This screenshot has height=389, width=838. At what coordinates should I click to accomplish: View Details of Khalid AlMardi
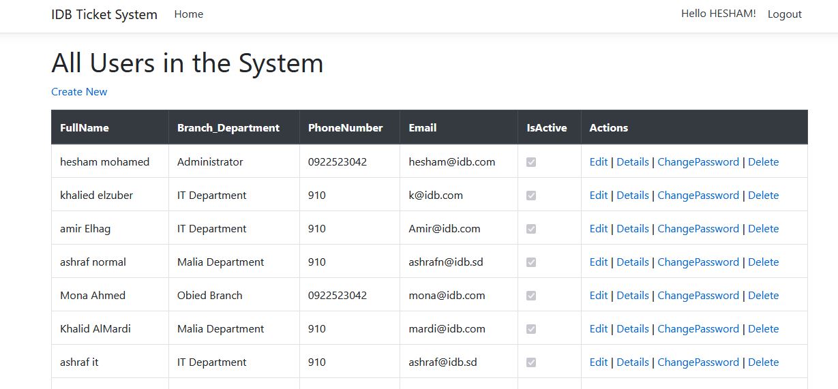[633, 329]
